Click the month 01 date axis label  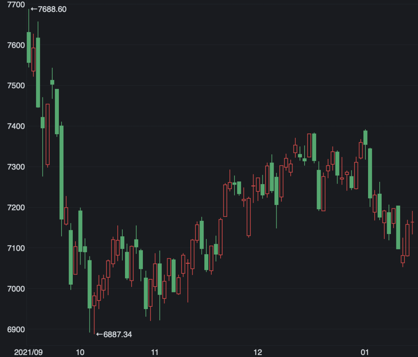[x=365, y=352]
